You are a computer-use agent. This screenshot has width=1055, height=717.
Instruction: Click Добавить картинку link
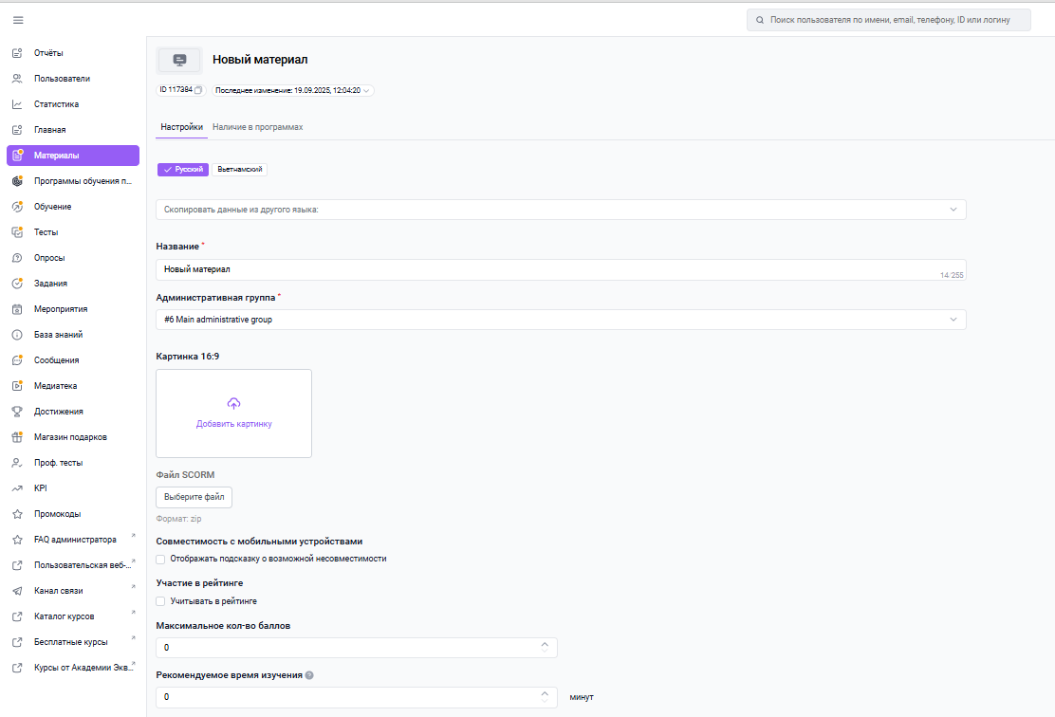pyautogui.click(x=234, y=425)
